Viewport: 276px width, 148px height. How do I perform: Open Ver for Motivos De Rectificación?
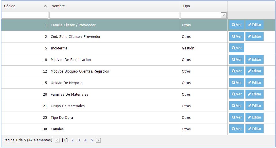[x=237, y=60]
